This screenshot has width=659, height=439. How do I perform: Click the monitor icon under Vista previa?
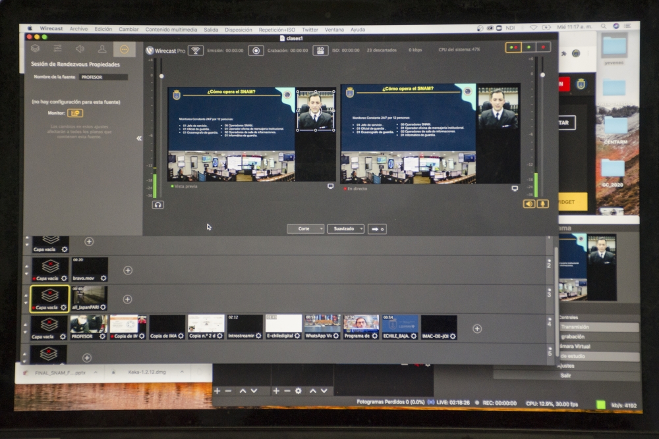point(330,186)
